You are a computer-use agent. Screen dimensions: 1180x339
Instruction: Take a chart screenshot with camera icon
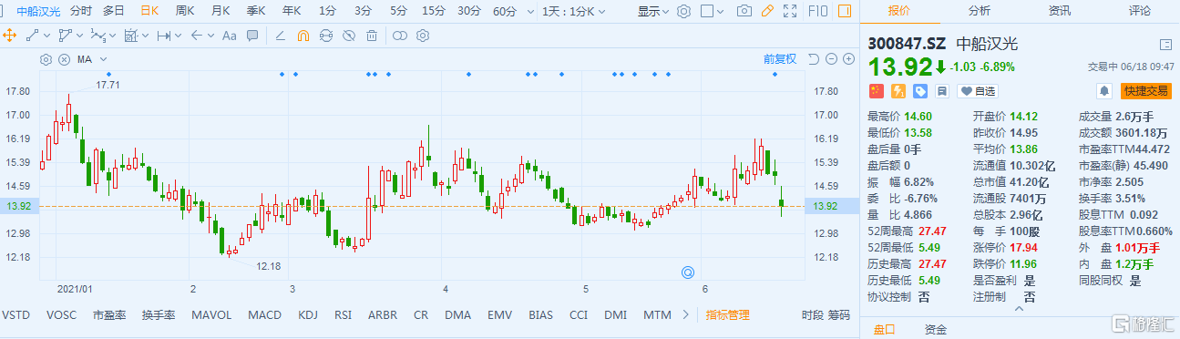tap(744, 11)
